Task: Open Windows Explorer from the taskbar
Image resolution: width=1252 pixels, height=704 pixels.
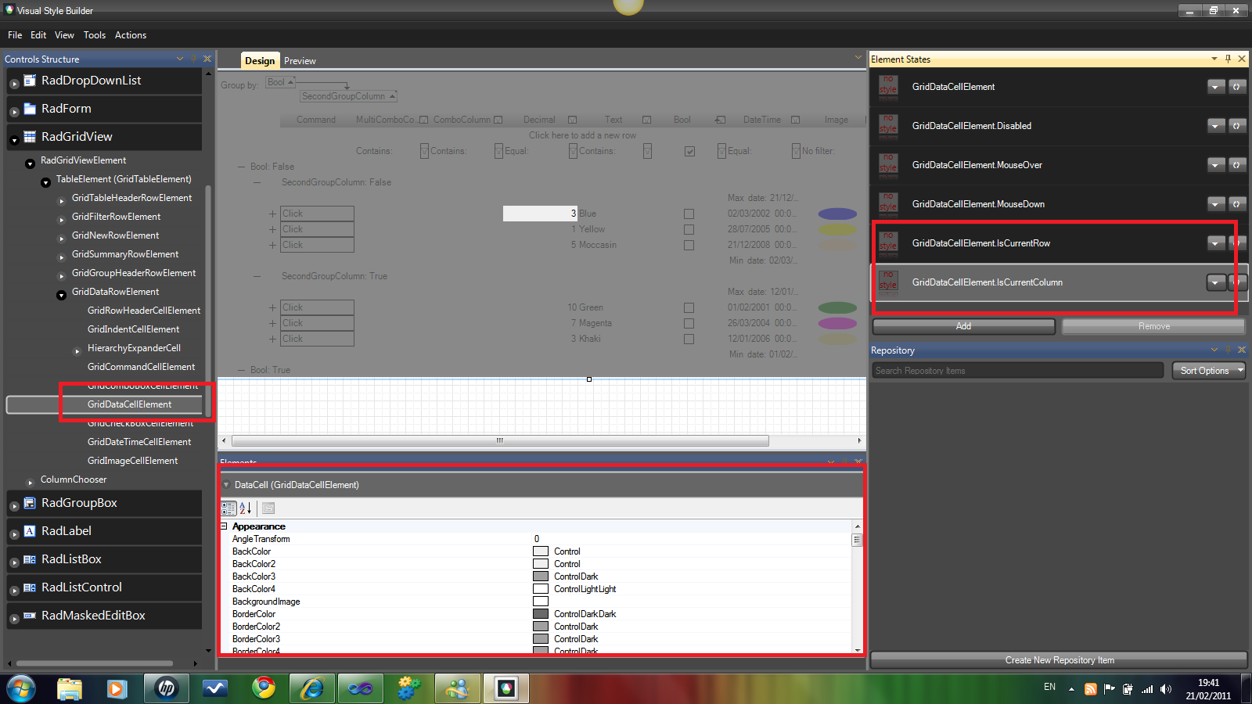Action: click(70, 688)
